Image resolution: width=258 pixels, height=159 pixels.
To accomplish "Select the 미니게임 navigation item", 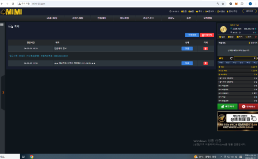I will pos(124,18).
